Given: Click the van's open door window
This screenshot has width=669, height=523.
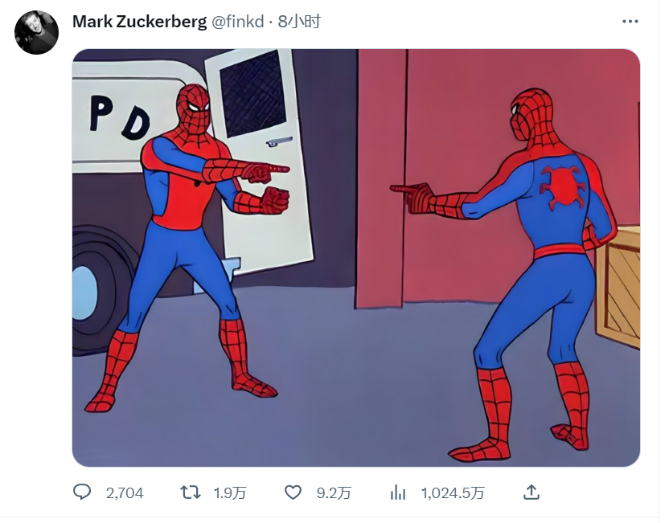Looking at the screenshot, I should click(252, 94).
